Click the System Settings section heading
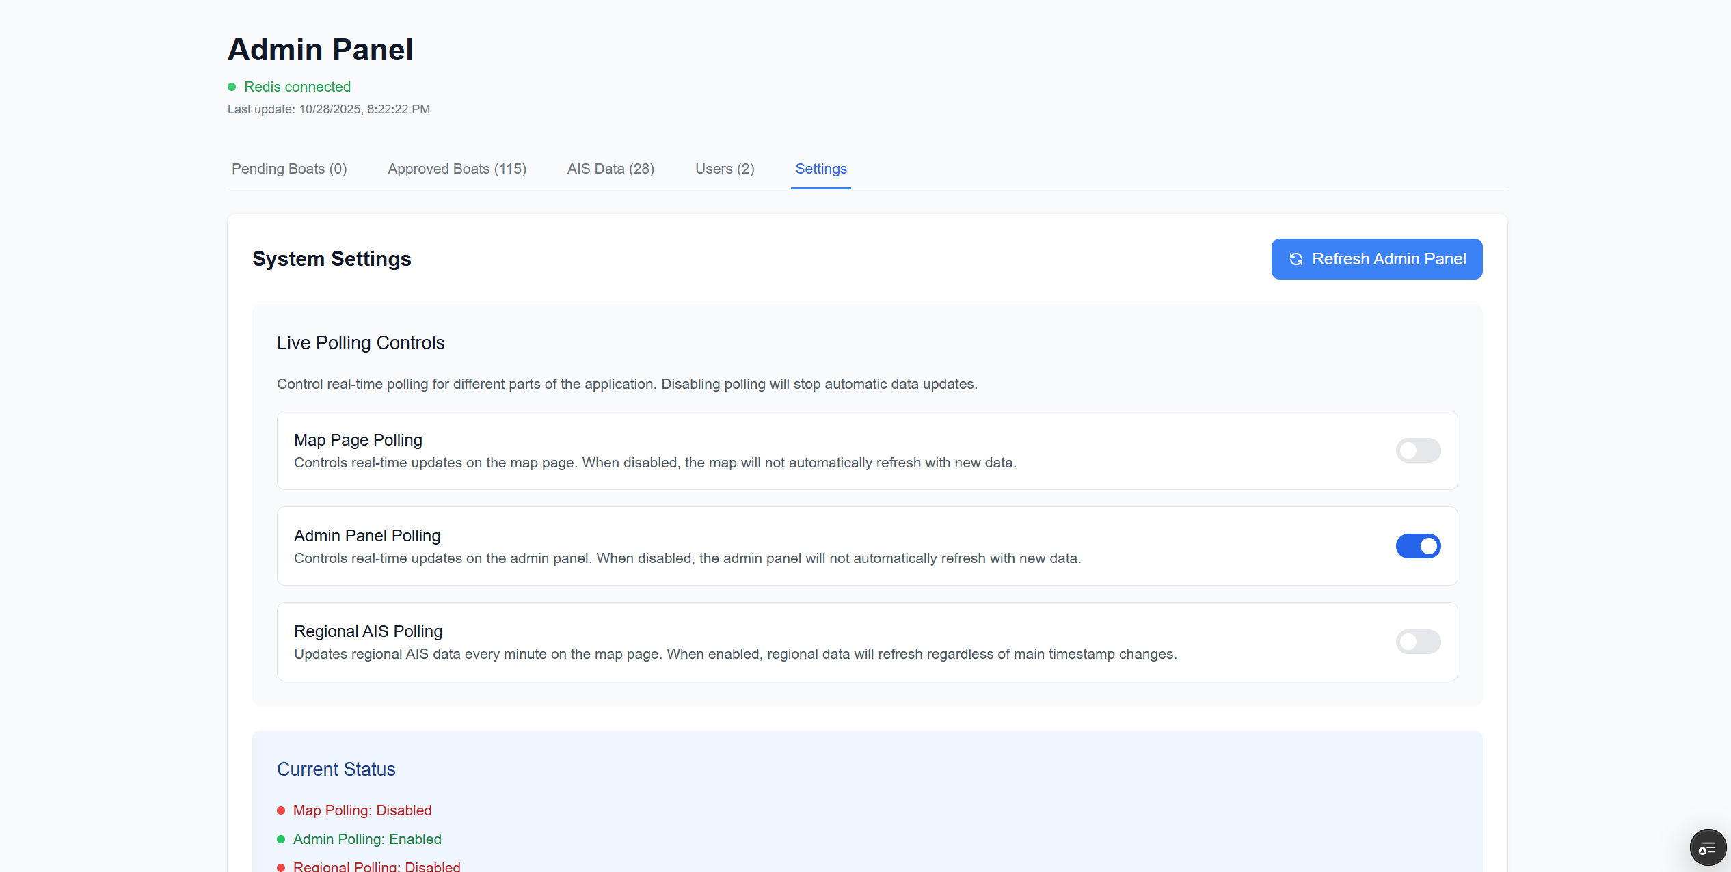 (x=332, y=258)
